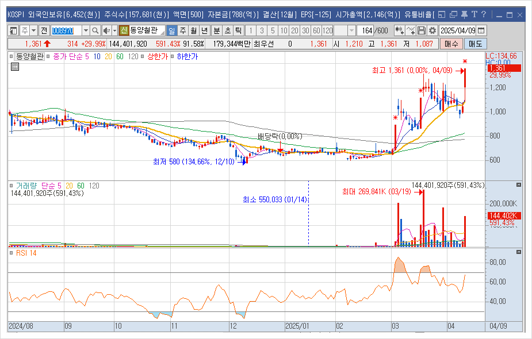The image size is (532, 339).
Task: Open the calendar date picker icon
Action: tap(481, 31)
